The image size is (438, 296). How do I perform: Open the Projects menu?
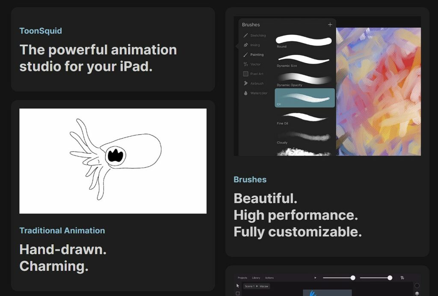click(243, 278)
